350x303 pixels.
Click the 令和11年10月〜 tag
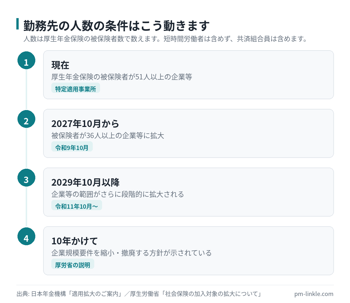pos(77,205)
